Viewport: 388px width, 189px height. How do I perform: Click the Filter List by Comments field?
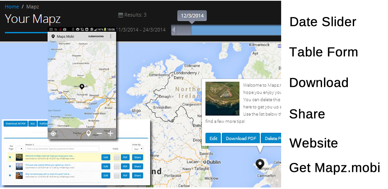point(62,149)
